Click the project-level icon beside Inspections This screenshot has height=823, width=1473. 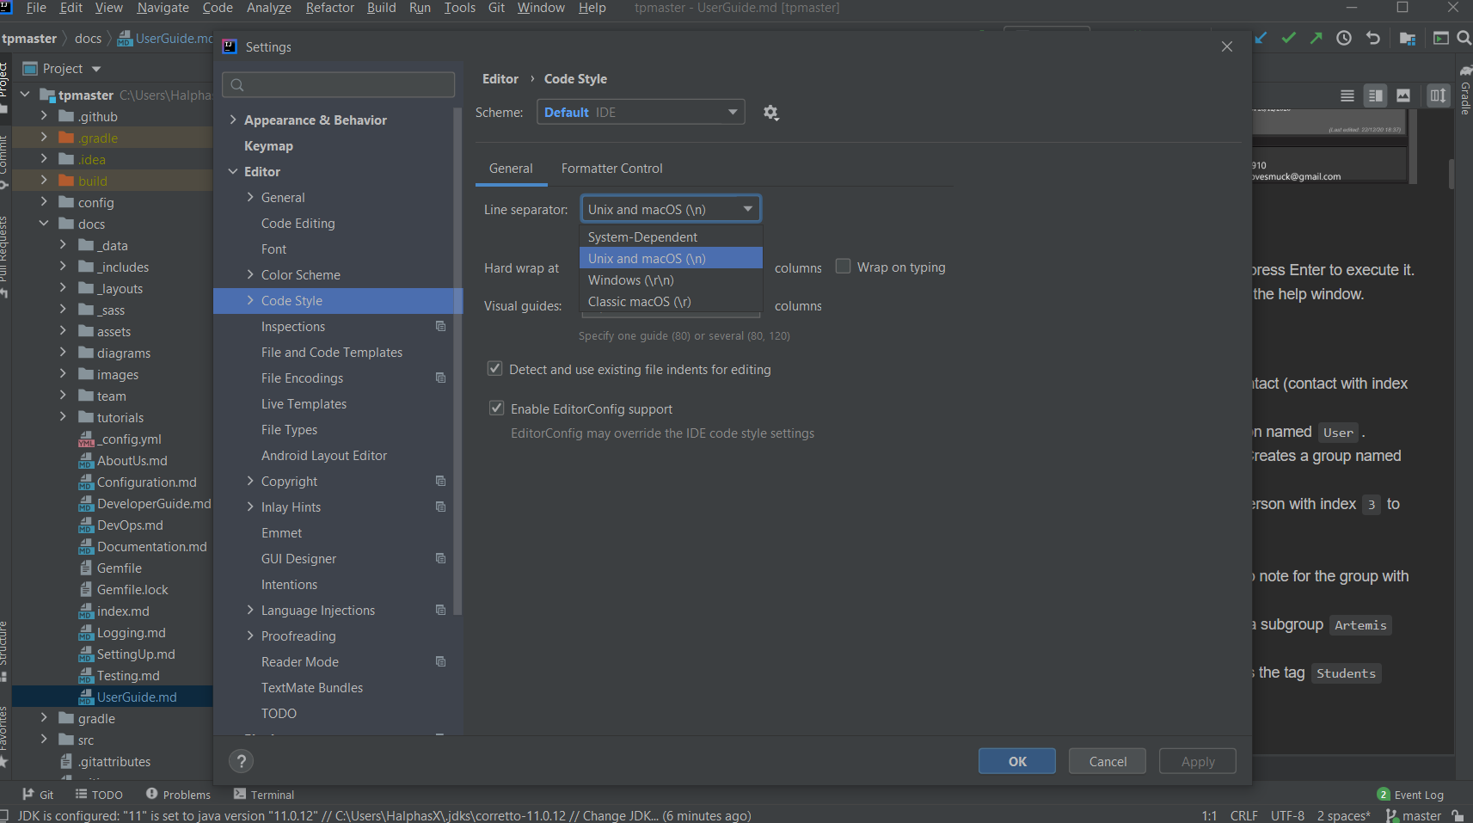click(x=440, y=326)
